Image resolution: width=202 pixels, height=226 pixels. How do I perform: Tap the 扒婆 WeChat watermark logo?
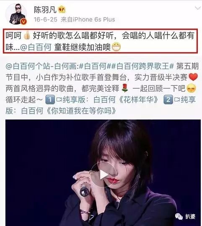[185, 216]
